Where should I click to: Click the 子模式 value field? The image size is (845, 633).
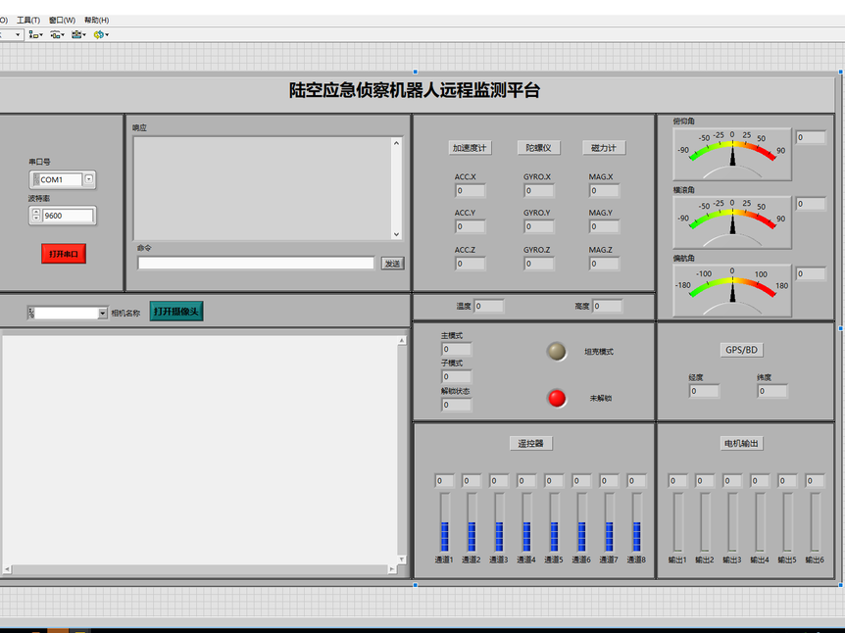point(457,376)
